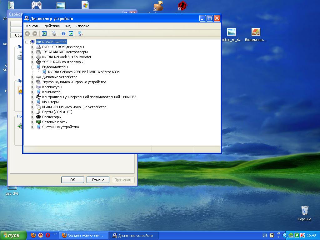Open the etton_ru_6… desktop image file

click(232, 35)
